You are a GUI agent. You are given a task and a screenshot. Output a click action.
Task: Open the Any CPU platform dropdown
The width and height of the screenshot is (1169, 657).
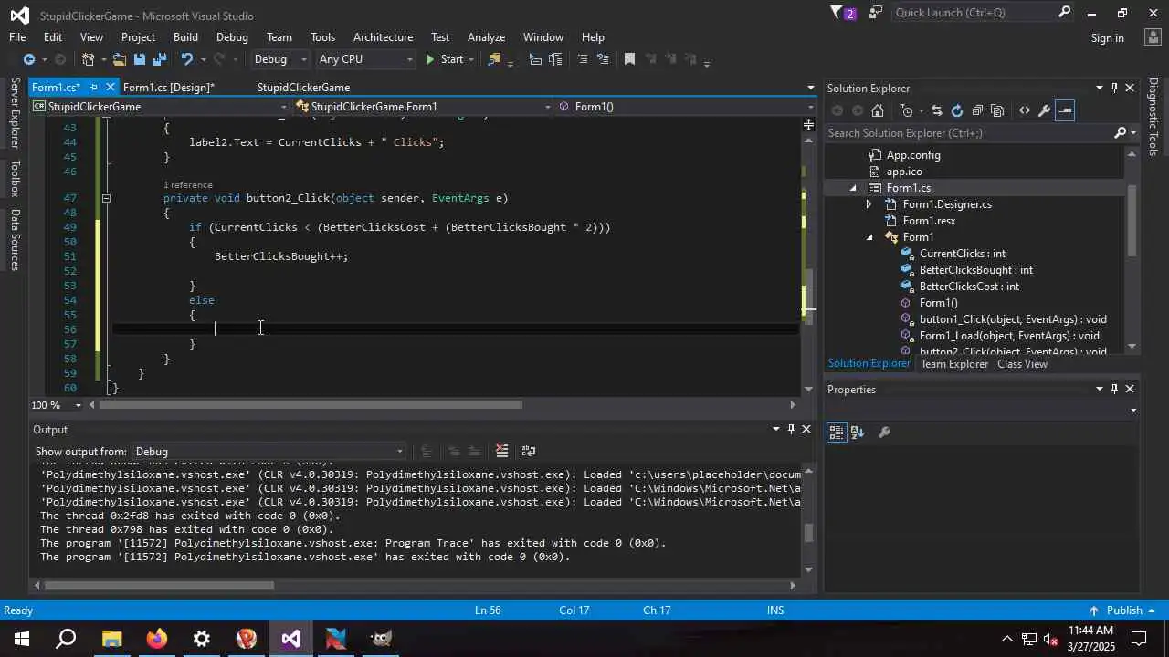[x=365, y=59]
